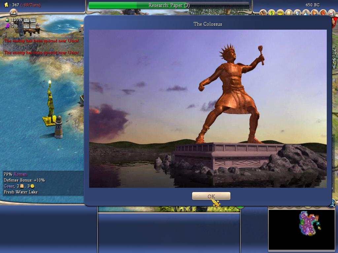Screen dimensions: 338x253
Task: Increase the culture rate with plus button
Action: click(x=26, y=26)
